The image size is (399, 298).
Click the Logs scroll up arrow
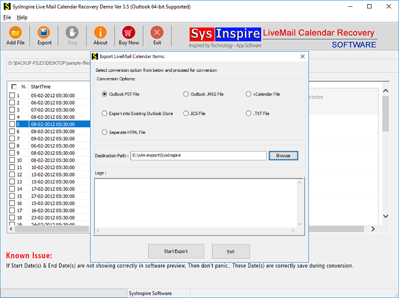299,182
